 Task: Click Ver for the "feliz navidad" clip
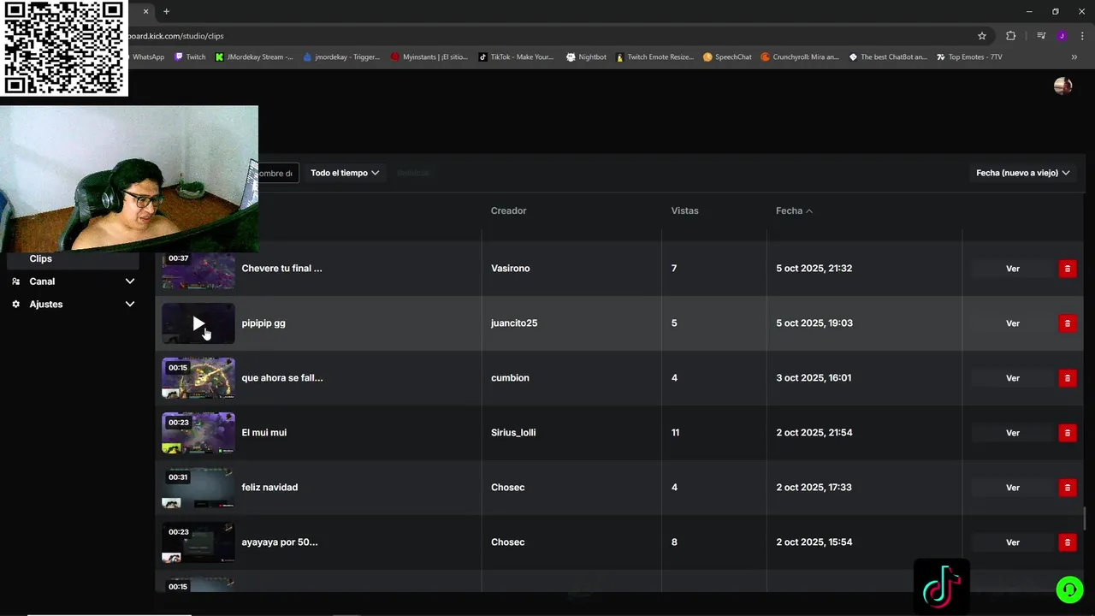tap(1012, 488)
